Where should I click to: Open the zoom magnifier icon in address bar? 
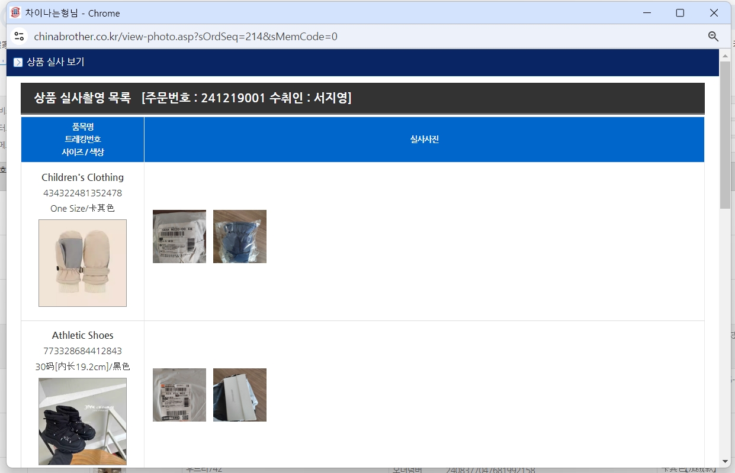coord(713,37)
